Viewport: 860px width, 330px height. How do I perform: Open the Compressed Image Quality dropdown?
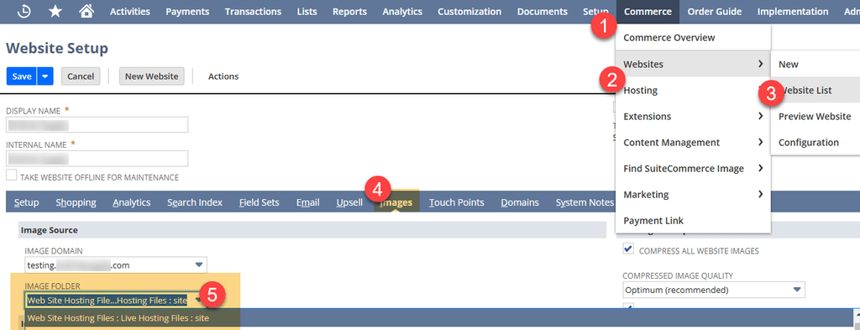point(714,290)
